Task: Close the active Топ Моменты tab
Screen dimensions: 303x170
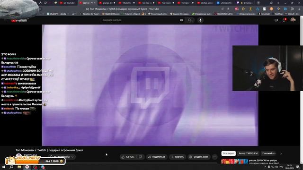Action: coord(95,3)
